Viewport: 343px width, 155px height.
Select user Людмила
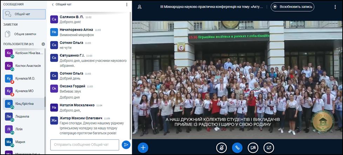point(23,117)
